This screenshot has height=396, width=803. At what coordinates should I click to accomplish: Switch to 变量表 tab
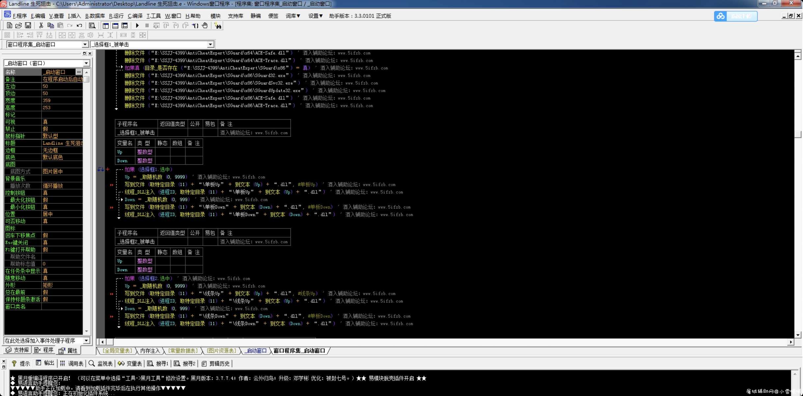pyautogui.click(x=130, y=363)
